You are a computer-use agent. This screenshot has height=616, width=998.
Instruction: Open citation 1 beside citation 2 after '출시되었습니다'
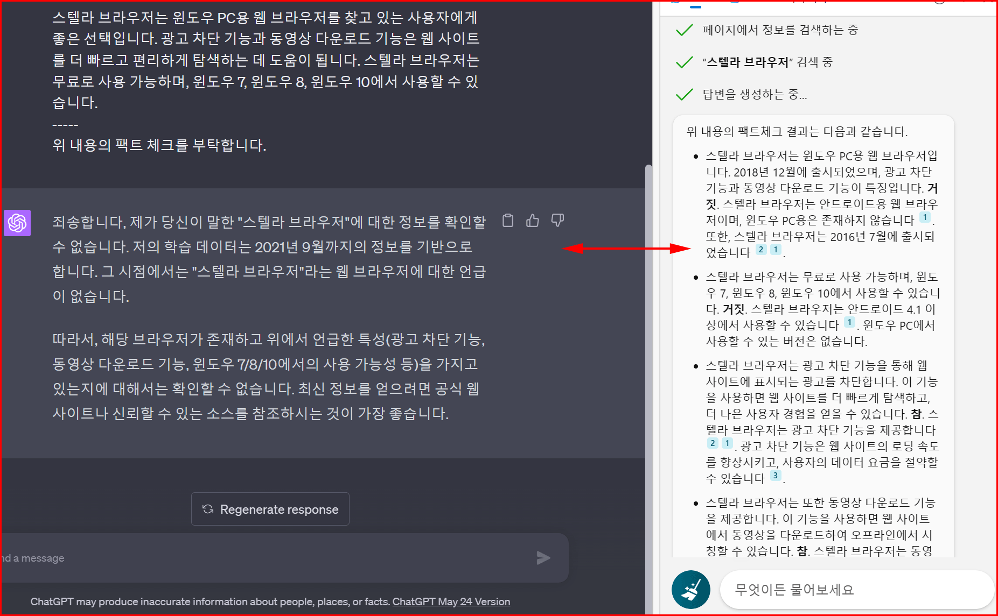776,249
